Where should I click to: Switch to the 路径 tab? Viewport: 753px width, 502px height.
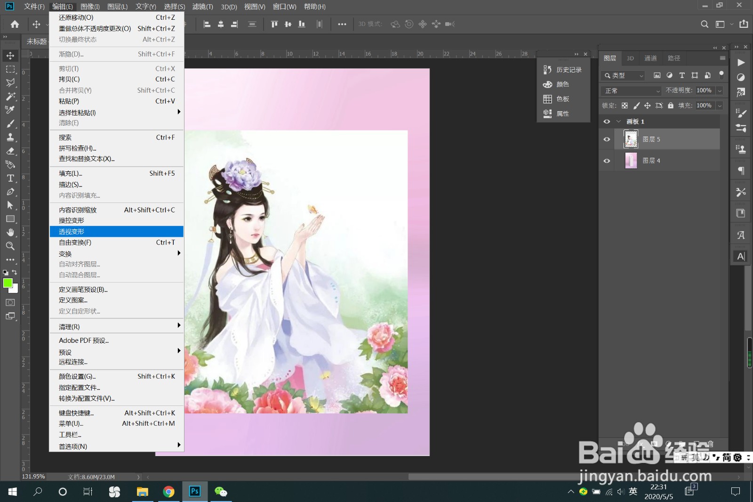pos(674,58)
